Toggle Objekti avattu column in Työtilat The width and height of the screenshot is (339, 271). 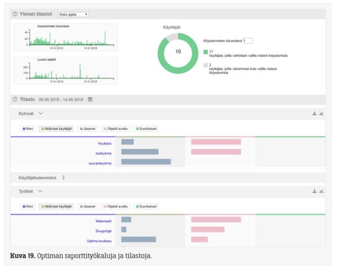pyautogui.click(x=116, y=207)
